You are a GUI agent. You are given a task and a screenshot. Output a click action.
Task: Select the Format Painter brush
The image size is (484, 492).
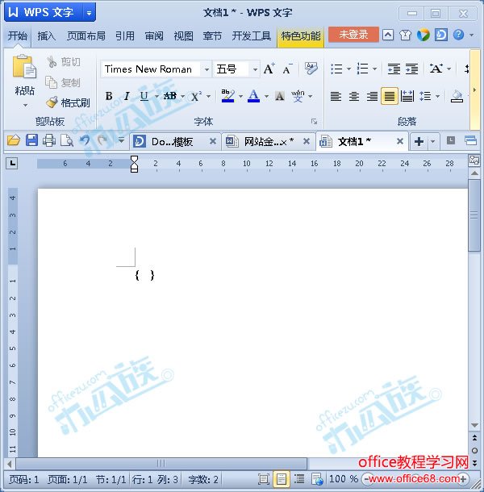[52, 102]
